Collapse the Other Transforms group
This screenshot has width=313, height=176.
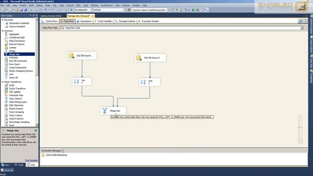click(x=2, y=82)
